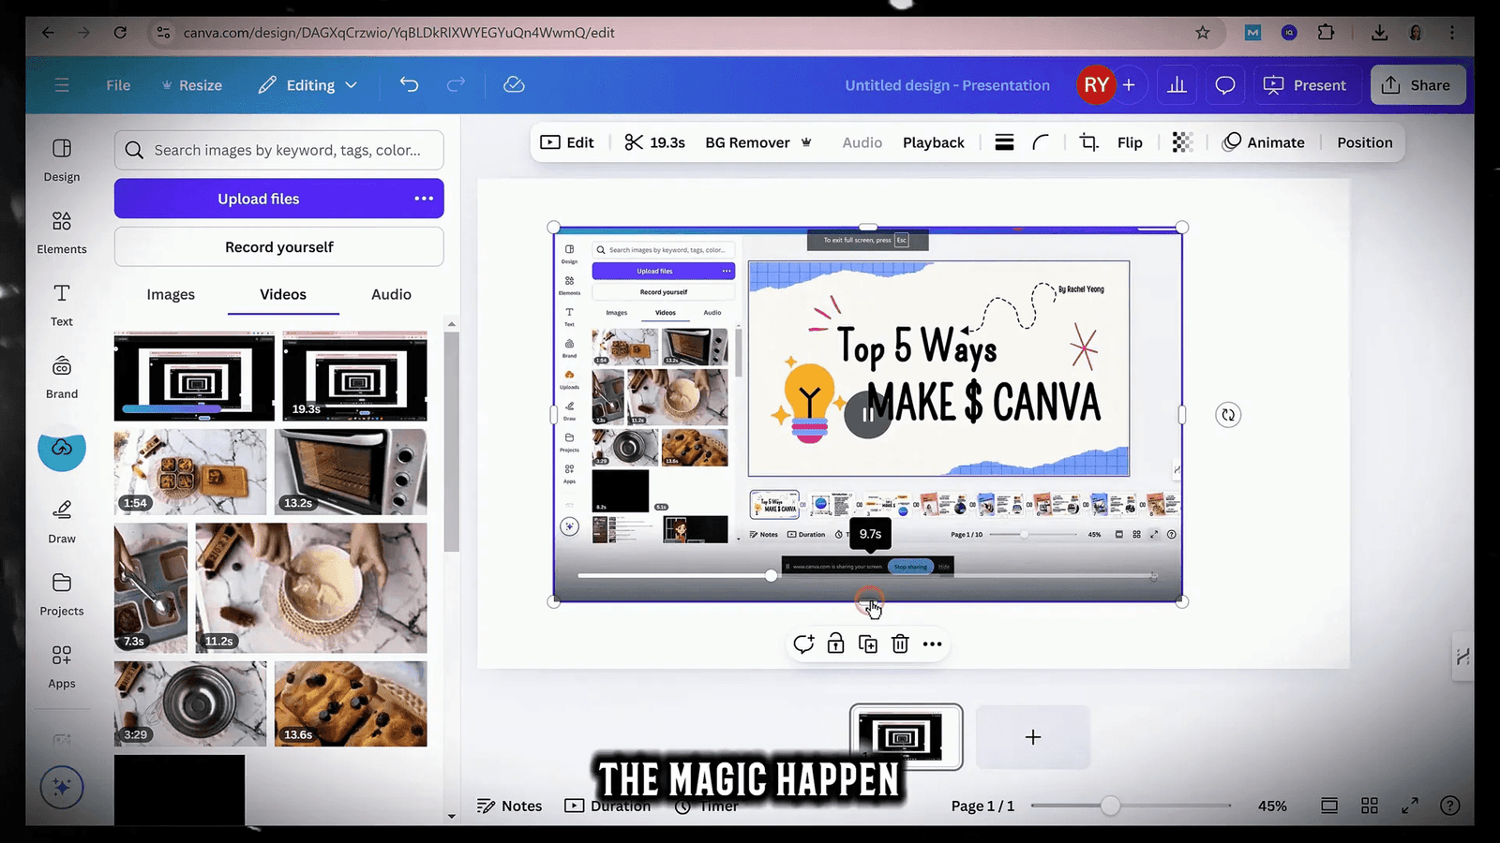Click the Flip button

tap(1130, 142)
